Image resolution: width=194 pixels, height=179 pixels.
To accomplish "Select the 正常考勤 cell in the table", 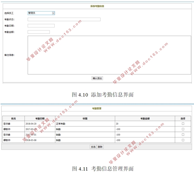I will [x=61, y=124].
